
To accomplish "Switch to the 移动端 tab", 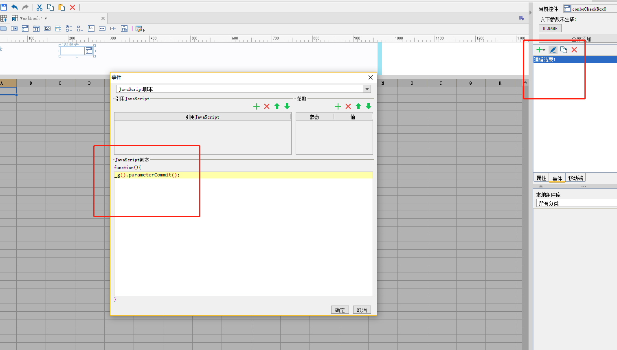I will click(x=575, y=178).
